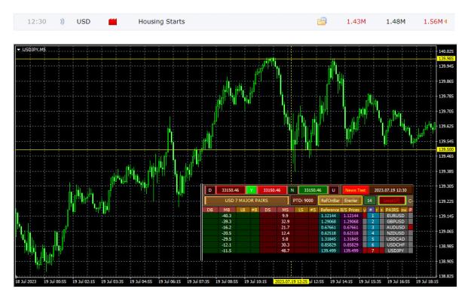Viewport: 471px width, 301px height.
Task: Click the red high-impact icon next to USD
Action: pos(112,22)
